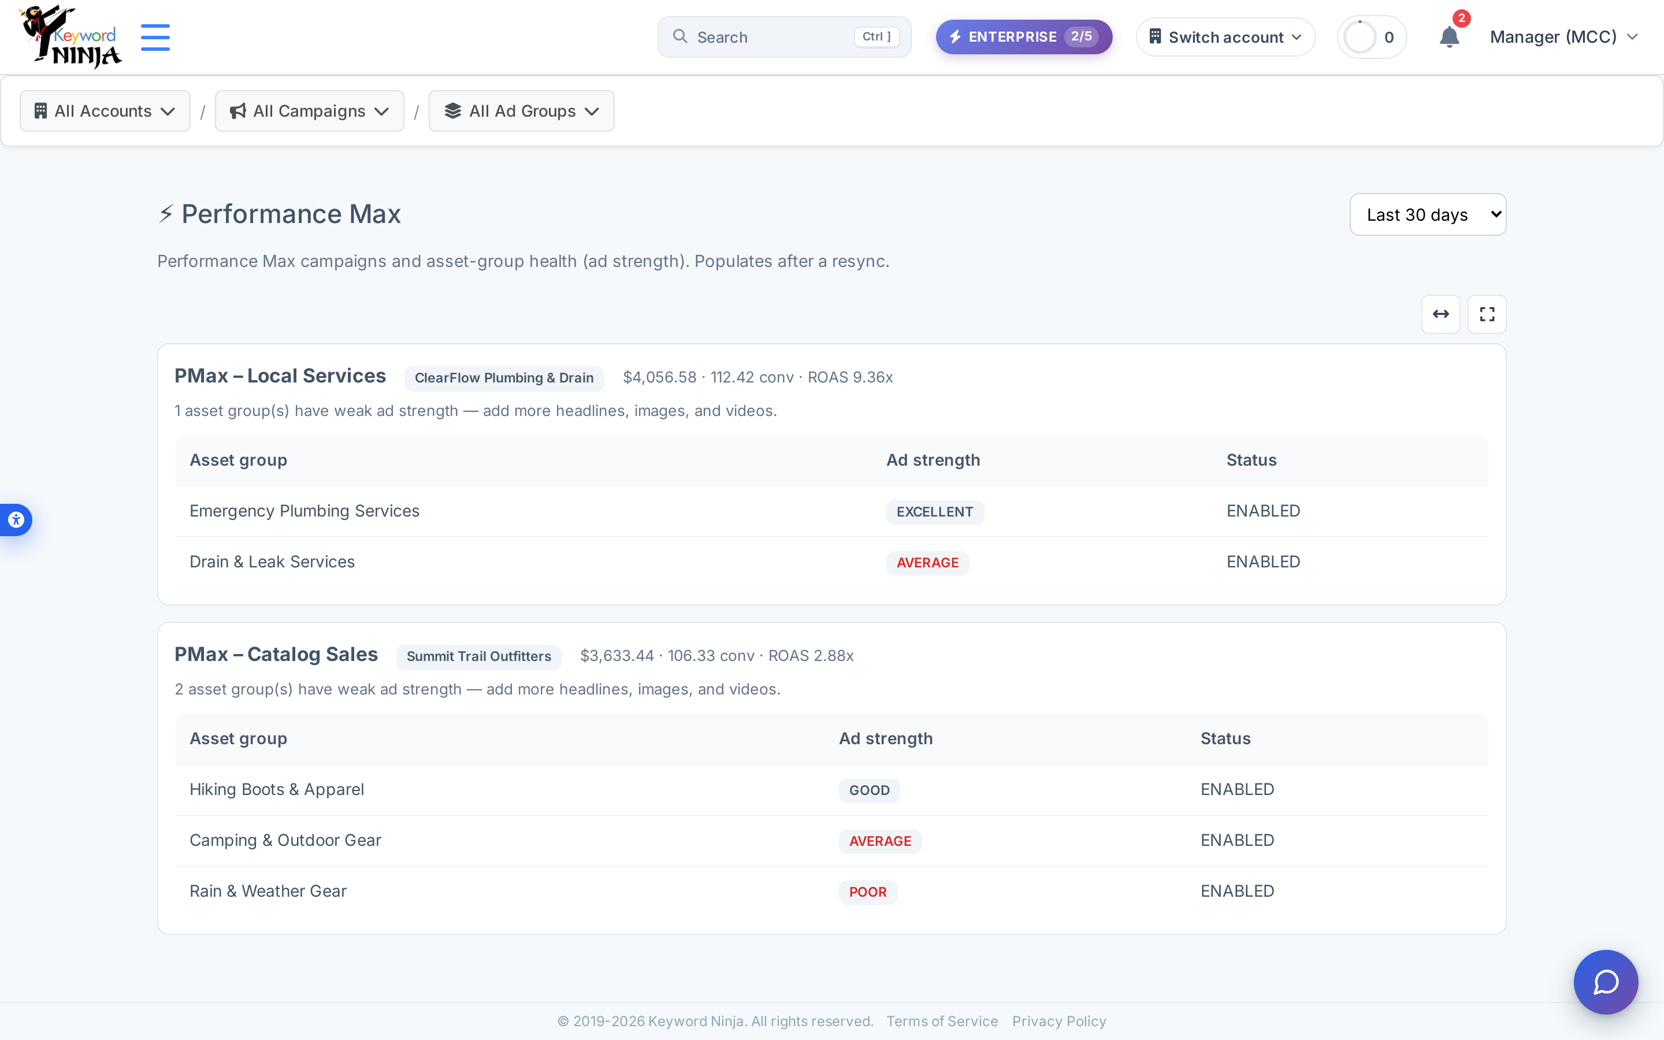Open notifications bell with 2 alerts
Screen dimensions: 1664x1040
tap(1450, 36)
